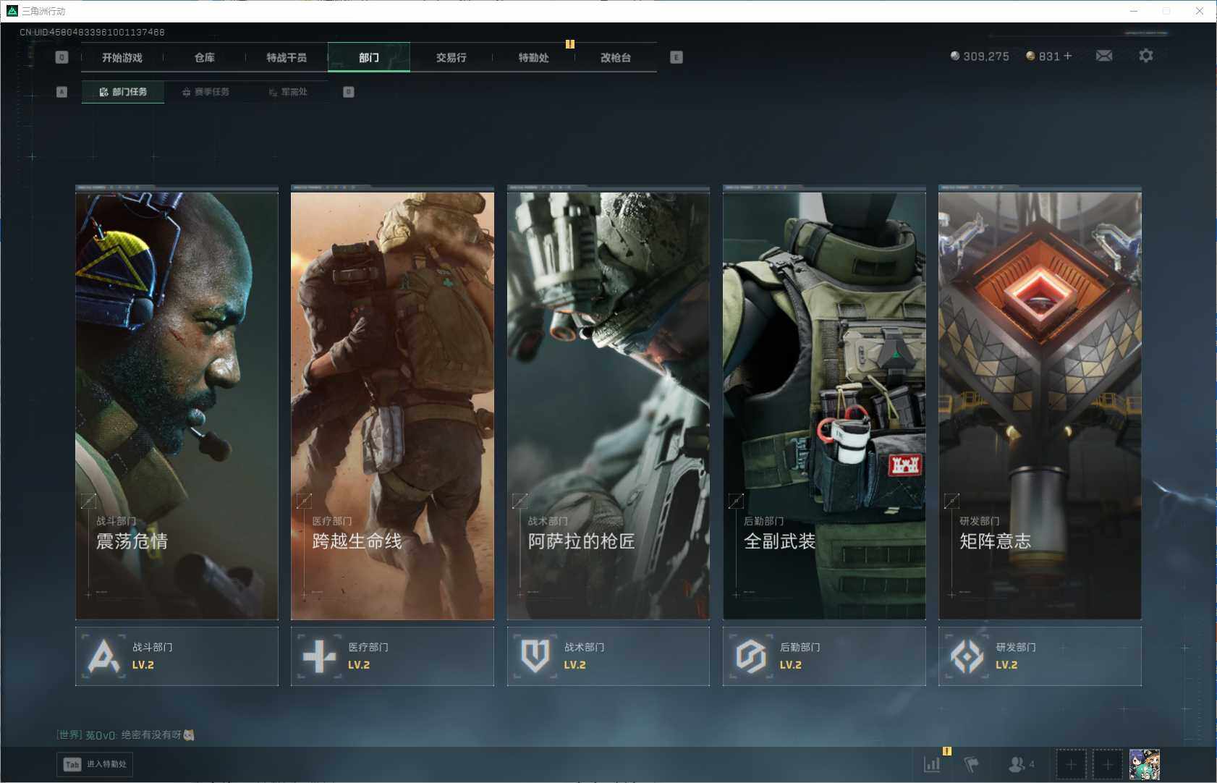The width and height of the screenshot is (1217, 783).
Task: Click the empty squad slot beside friends count
Action: [1071, 764]
